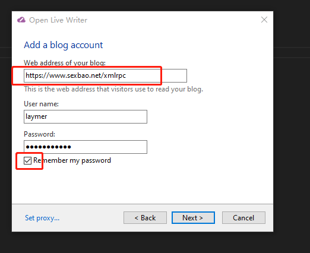Click the 'User name:' label
The image size is (310, 253).
pyautogui.click(x=41, y=104)
